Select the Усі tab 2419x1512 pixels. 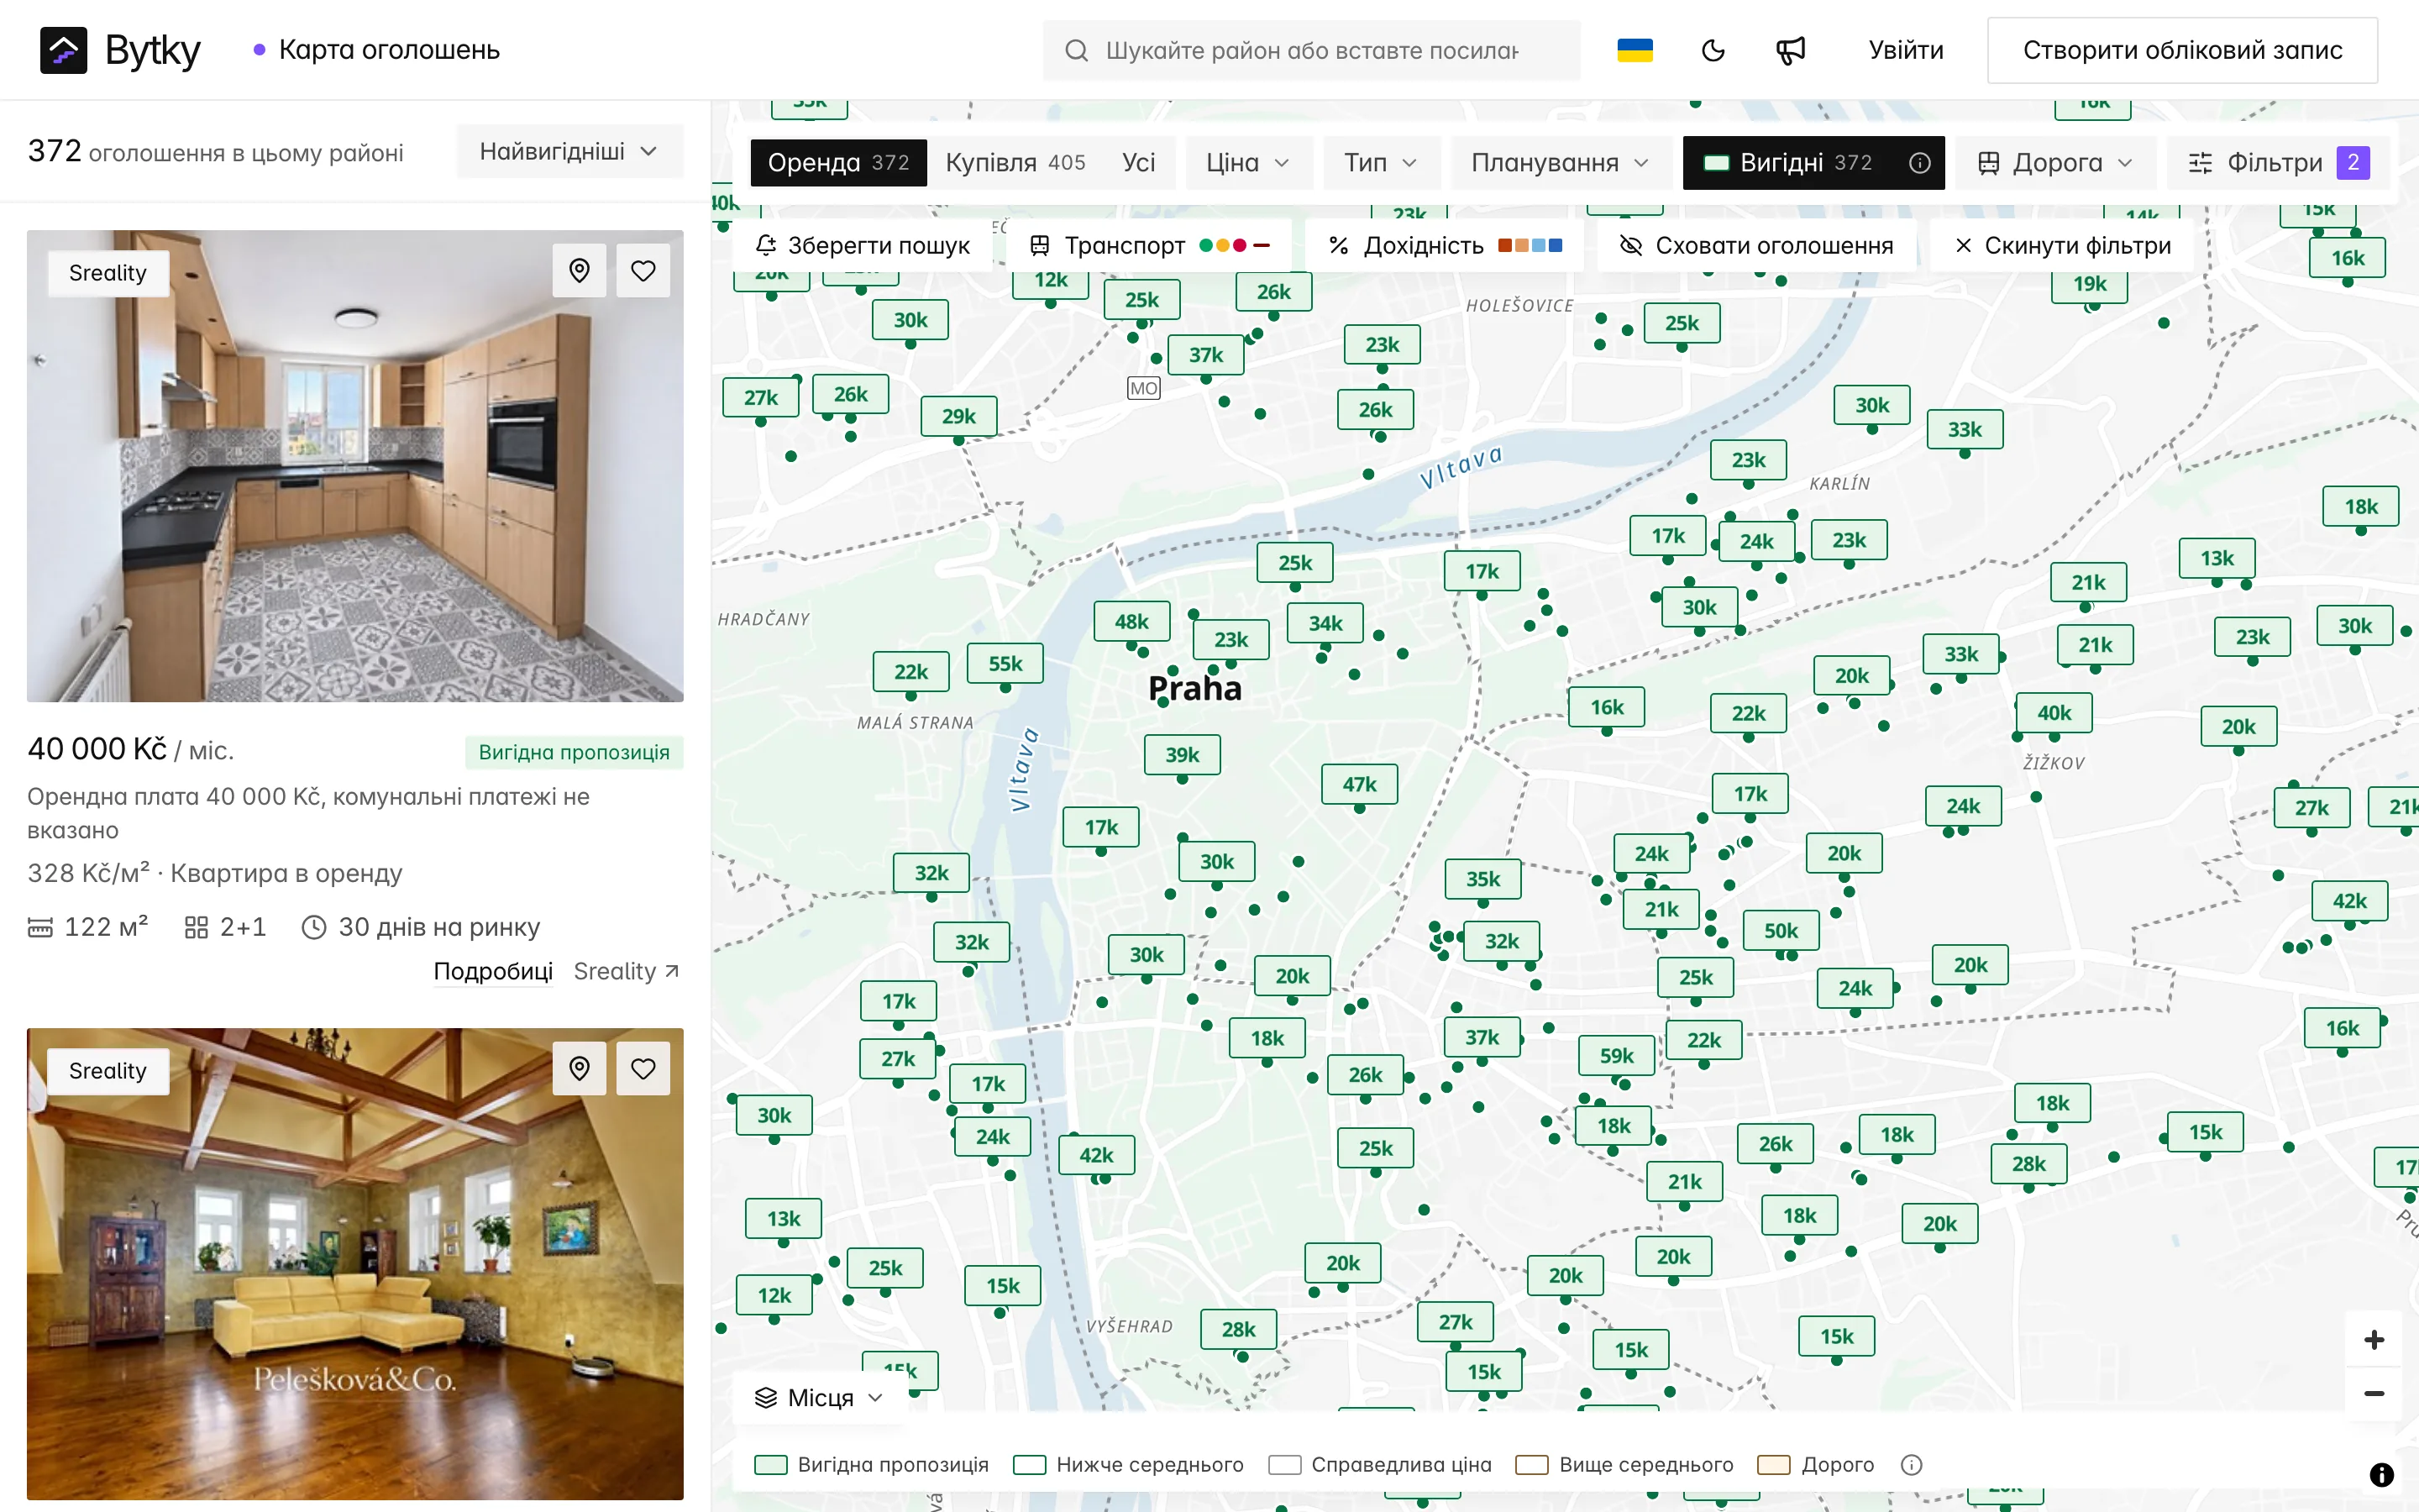click(1139, 162)
